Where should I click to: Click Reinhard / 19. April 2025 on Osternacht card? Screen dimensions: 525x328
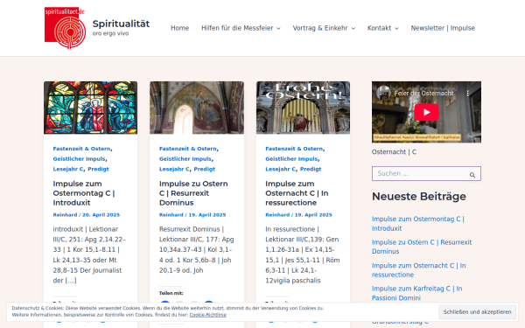[x=298, y=215]
